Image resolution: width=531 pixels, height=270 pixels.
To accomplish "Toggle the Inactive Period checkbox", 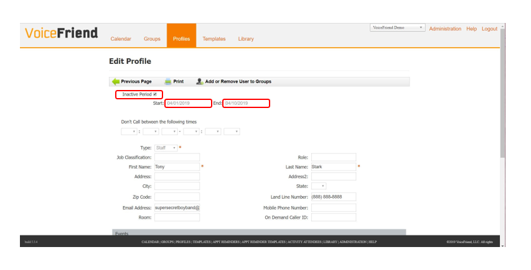I will [x=155, y=94].
